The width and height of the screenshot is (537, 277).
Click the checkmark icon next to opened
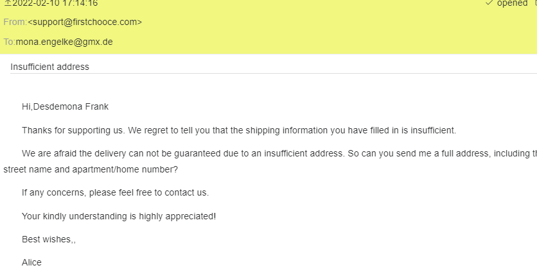coord(489,3)
